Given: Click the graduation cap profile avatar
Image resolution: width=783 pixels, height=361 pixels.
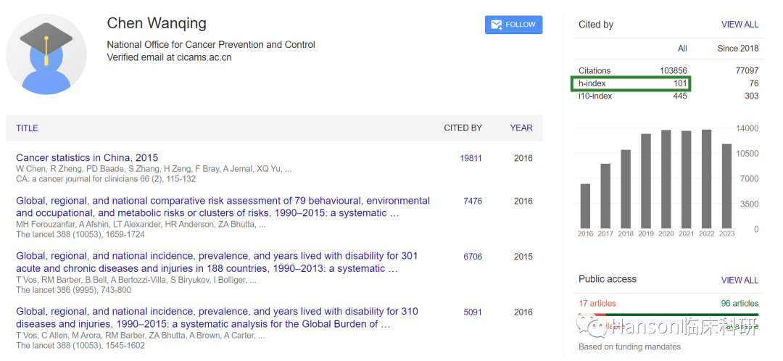Looking at the screenshot, I should 46,54.
